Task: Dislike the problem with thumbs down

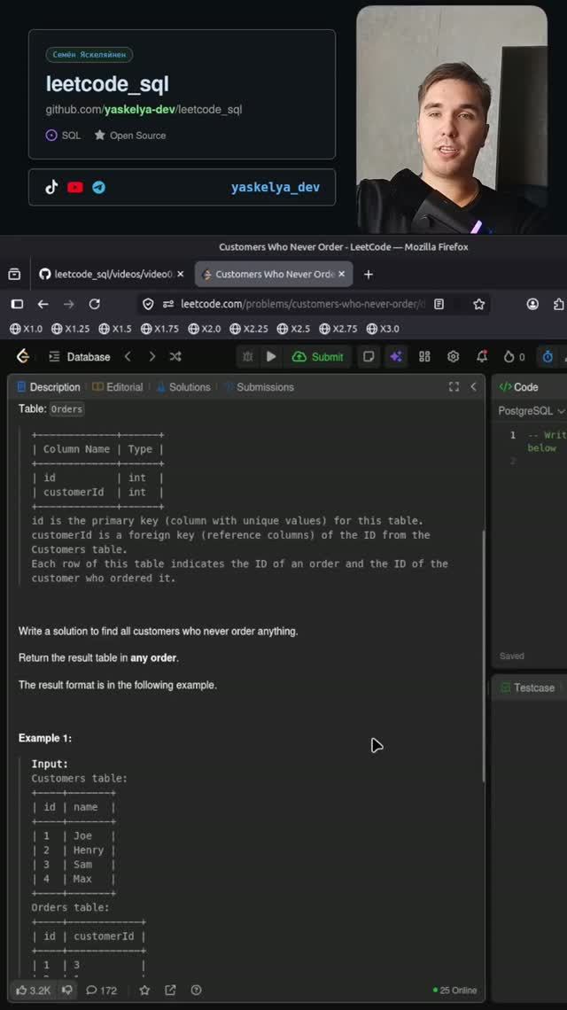Action: pyautogui.click(x=67, y=990)
